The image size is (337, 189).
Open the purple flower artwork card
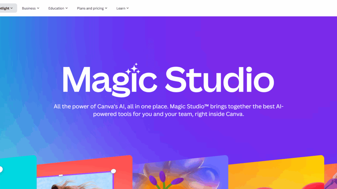[180, 173]
